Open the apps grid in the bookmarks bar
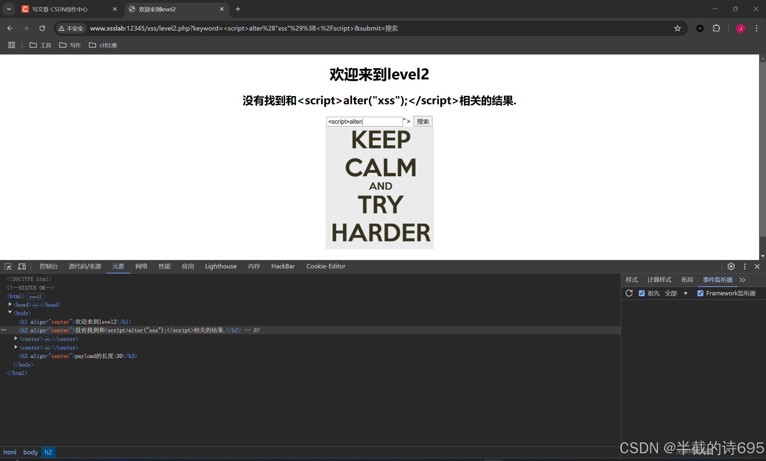Viewport: 766px width, 461px height. [x=11, y=45]
